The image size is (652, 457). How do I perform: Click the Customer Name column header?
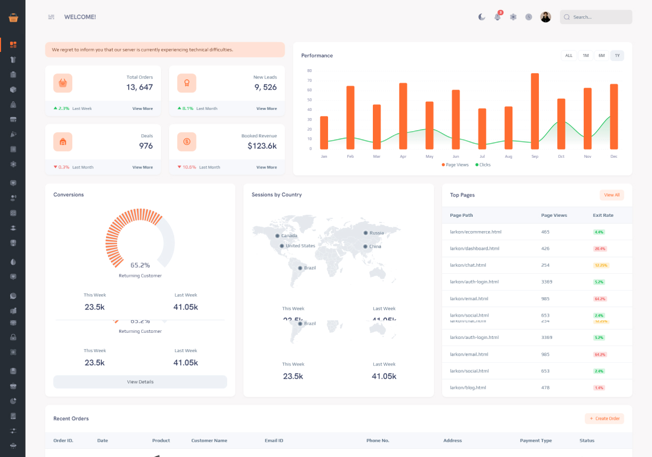tap(209, 440)
